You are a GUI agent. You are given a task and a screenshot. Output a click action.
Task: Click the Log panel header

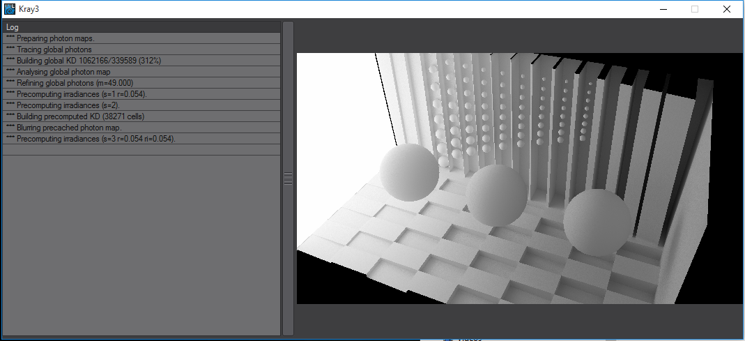coord(141,27)
